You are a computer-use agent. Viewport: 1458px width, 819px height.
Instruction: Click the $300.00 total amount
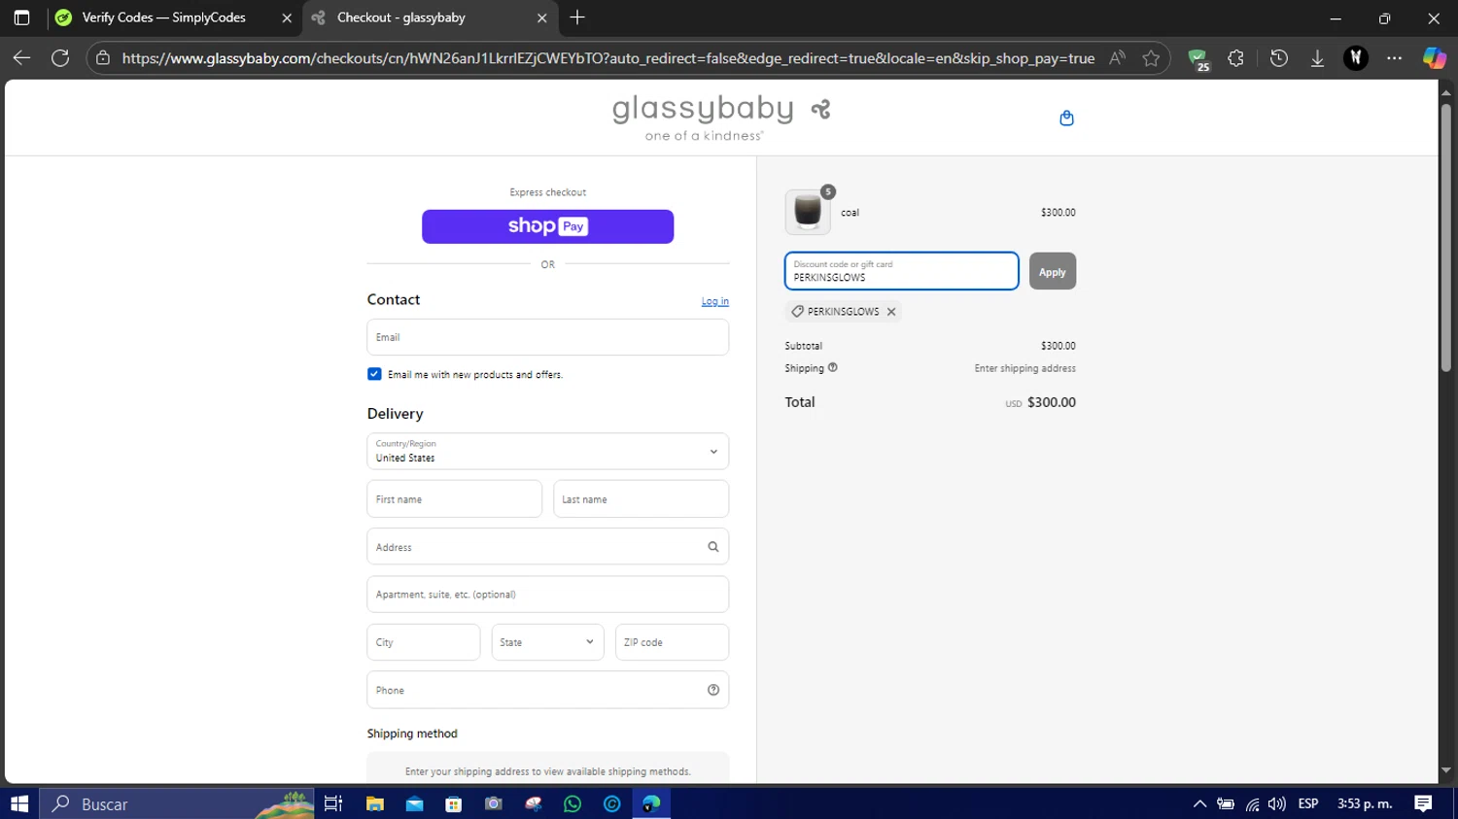pos(1052,402)
